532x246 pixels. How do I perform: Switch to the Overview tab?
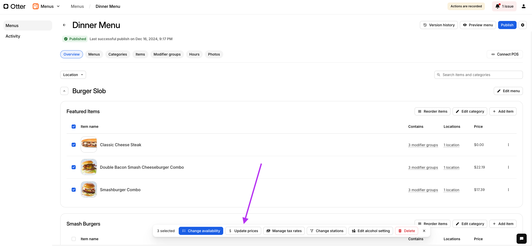pyautogui.click(x=72, y=54)
